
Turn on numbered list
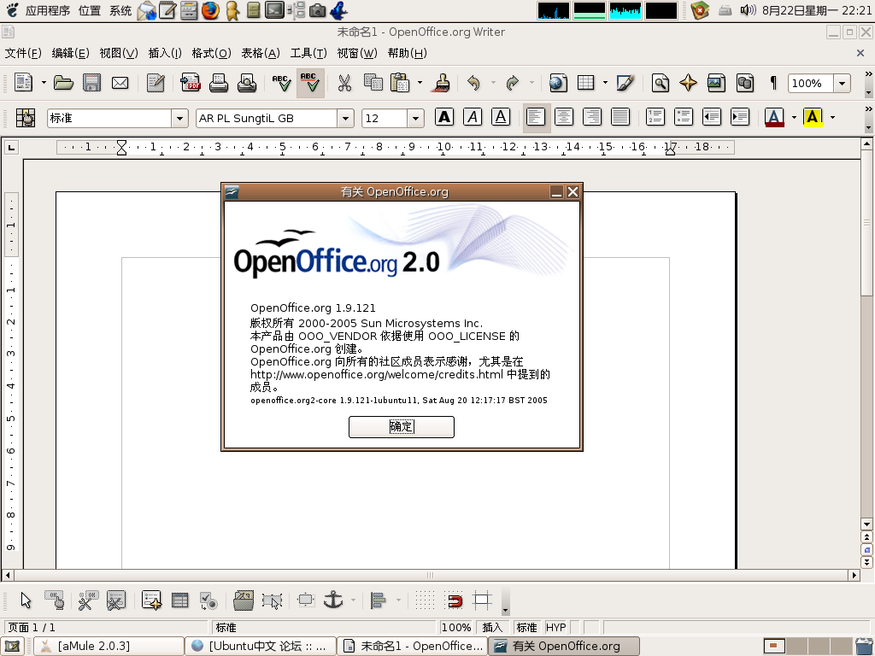pos(655,117)
